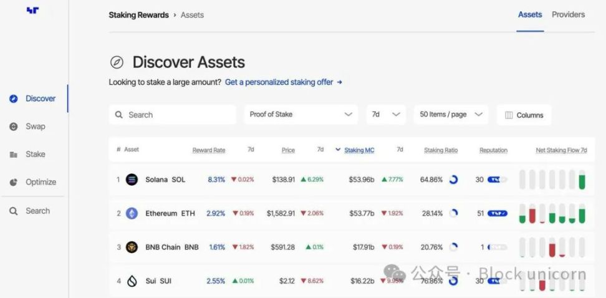This screenshot has width=606, height=298.
Task: Click Solana's 64.86% staking ratio value
Action: (431, 180)
